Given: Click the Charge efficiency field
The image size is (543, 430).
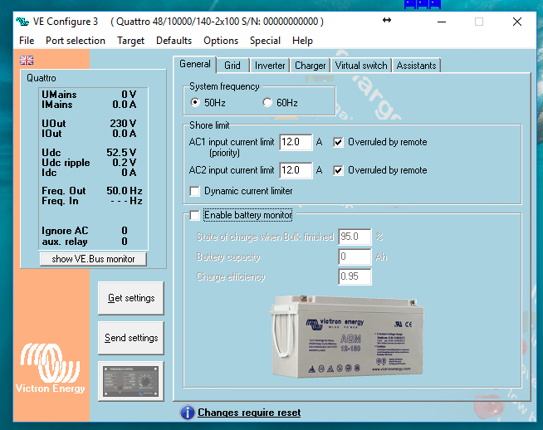Looking at the screenshot, I should click(355, 276).
